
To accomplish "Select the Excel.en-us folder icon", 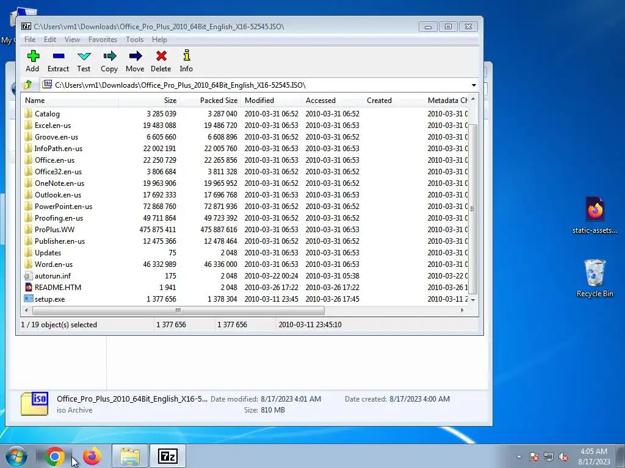I will (28, 126).
